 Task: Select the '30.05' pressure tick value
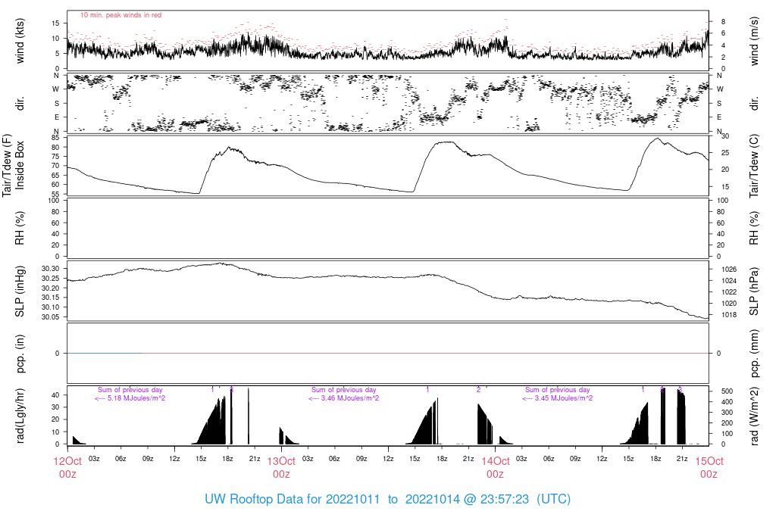click(51, 317)
